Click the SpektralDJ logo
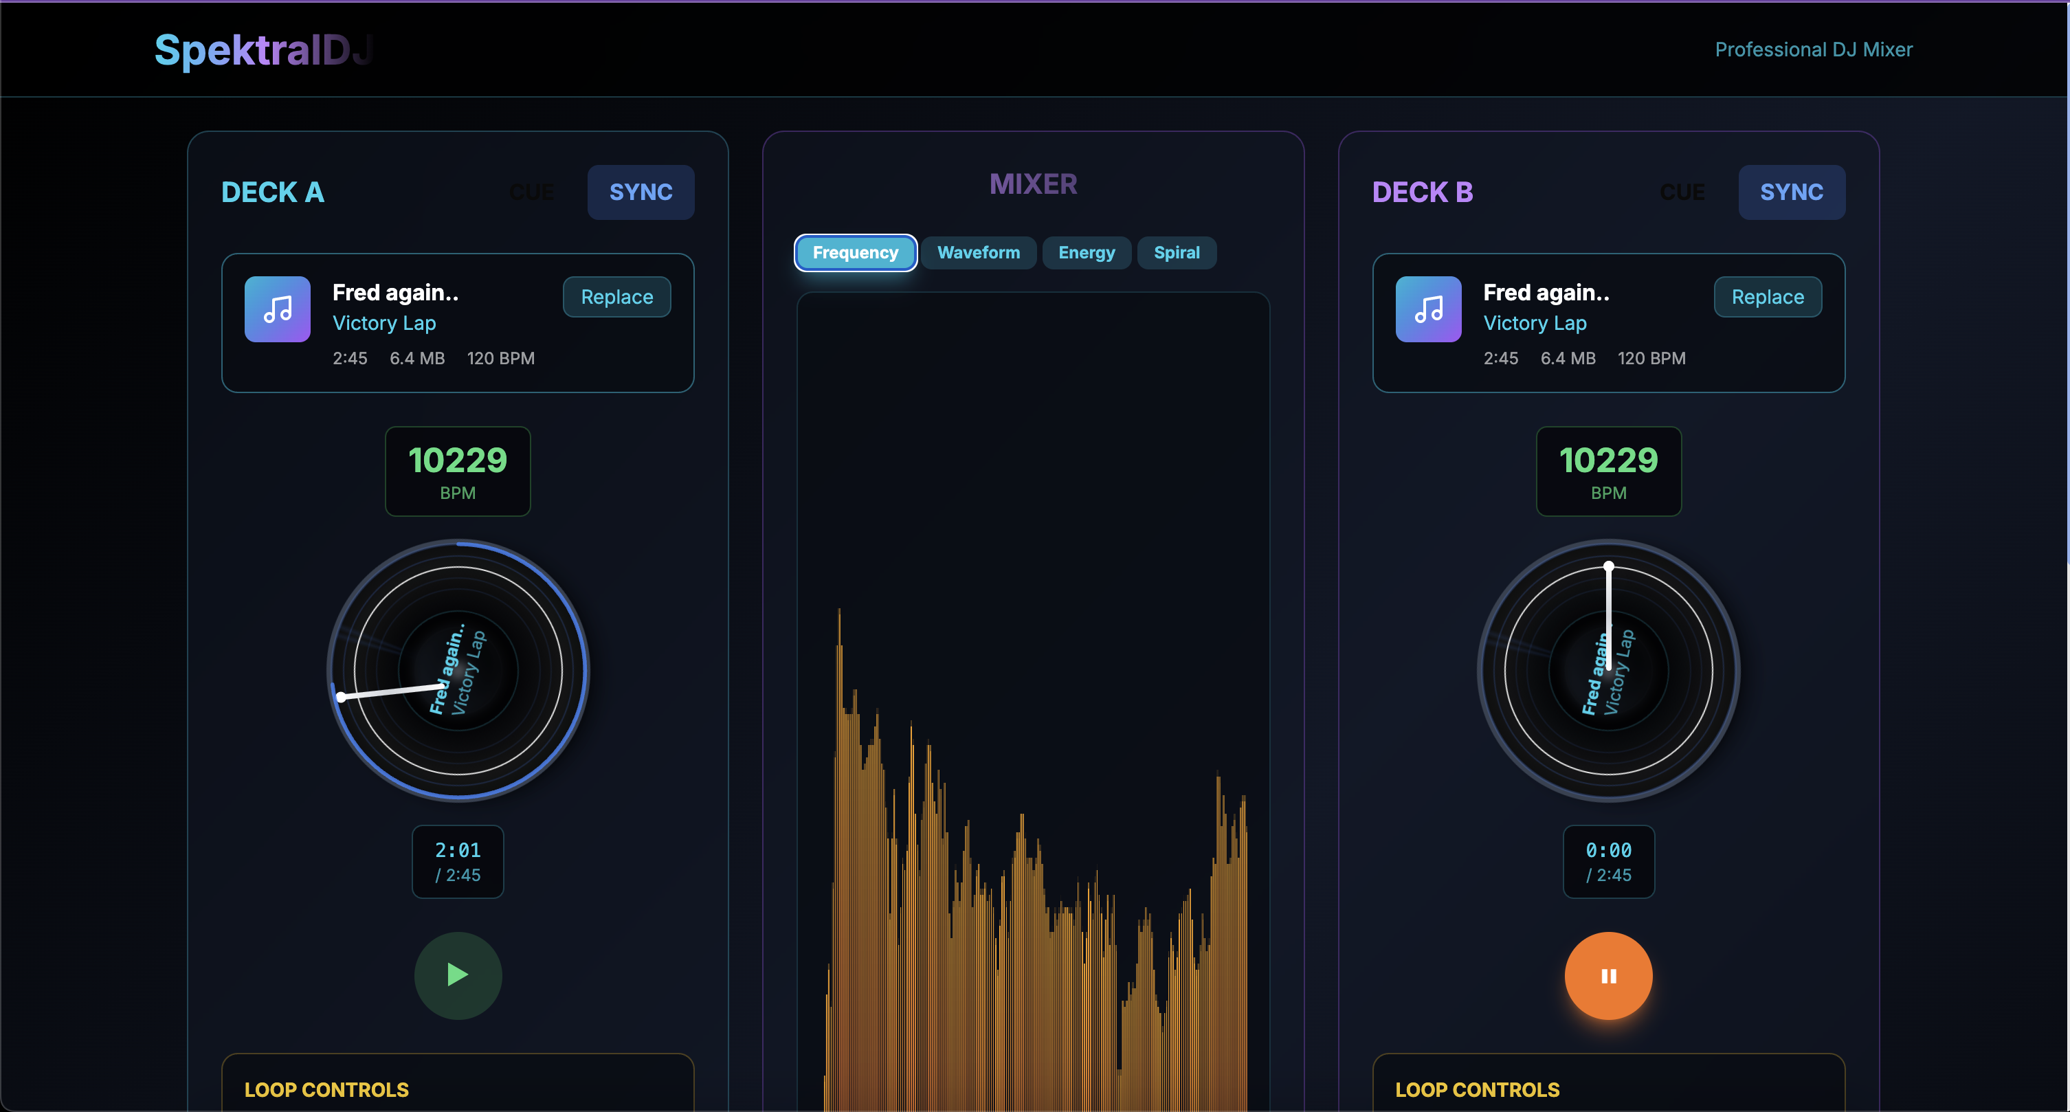The width and height of the screenshot is (2070, 1112). (264, 49)
